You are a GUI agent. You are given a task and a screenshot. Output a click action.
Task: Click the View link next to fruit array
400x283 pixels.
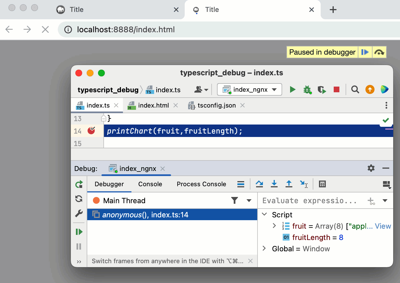point(383,226)
